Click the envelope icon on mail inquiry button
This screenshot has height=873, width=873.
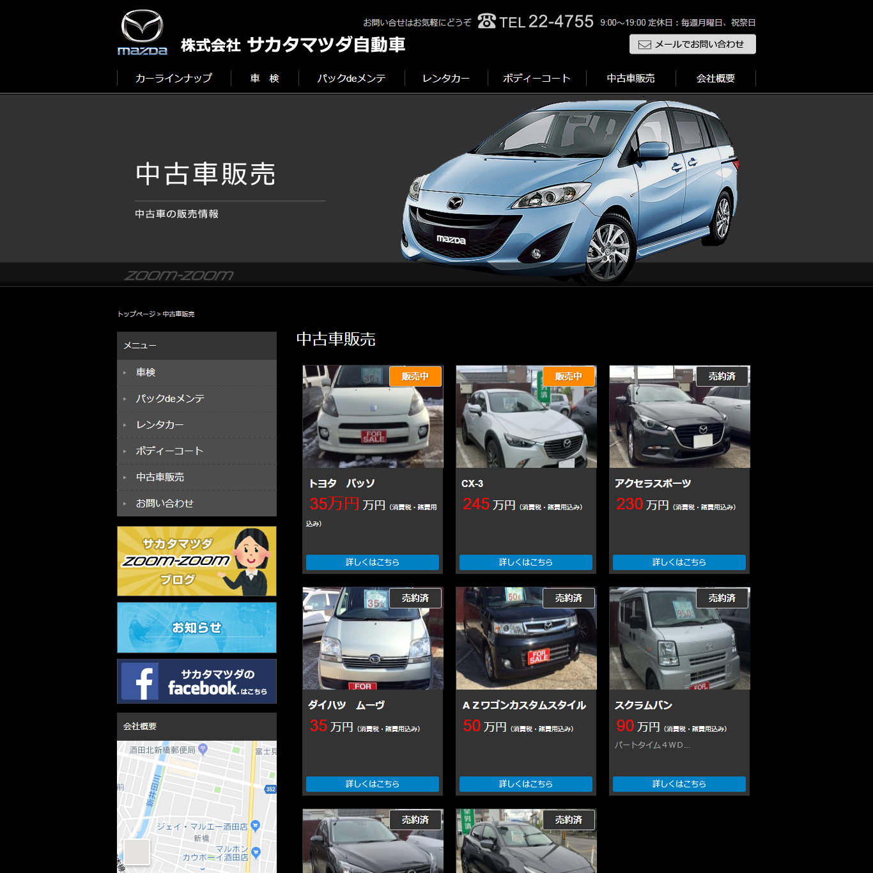point(645,45)
